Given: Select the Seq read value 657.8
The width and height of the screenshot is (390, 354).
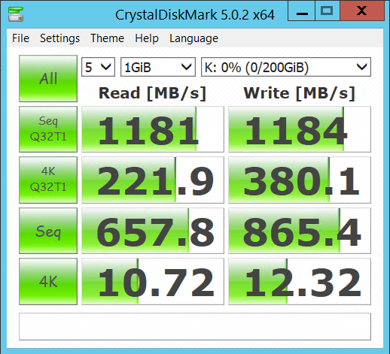Looking at the screenshot, I should coord(153,231).
